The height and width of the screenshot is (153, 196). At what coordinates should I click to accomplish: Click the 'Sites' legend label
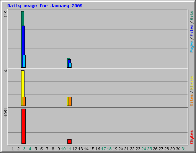(191, 100)
